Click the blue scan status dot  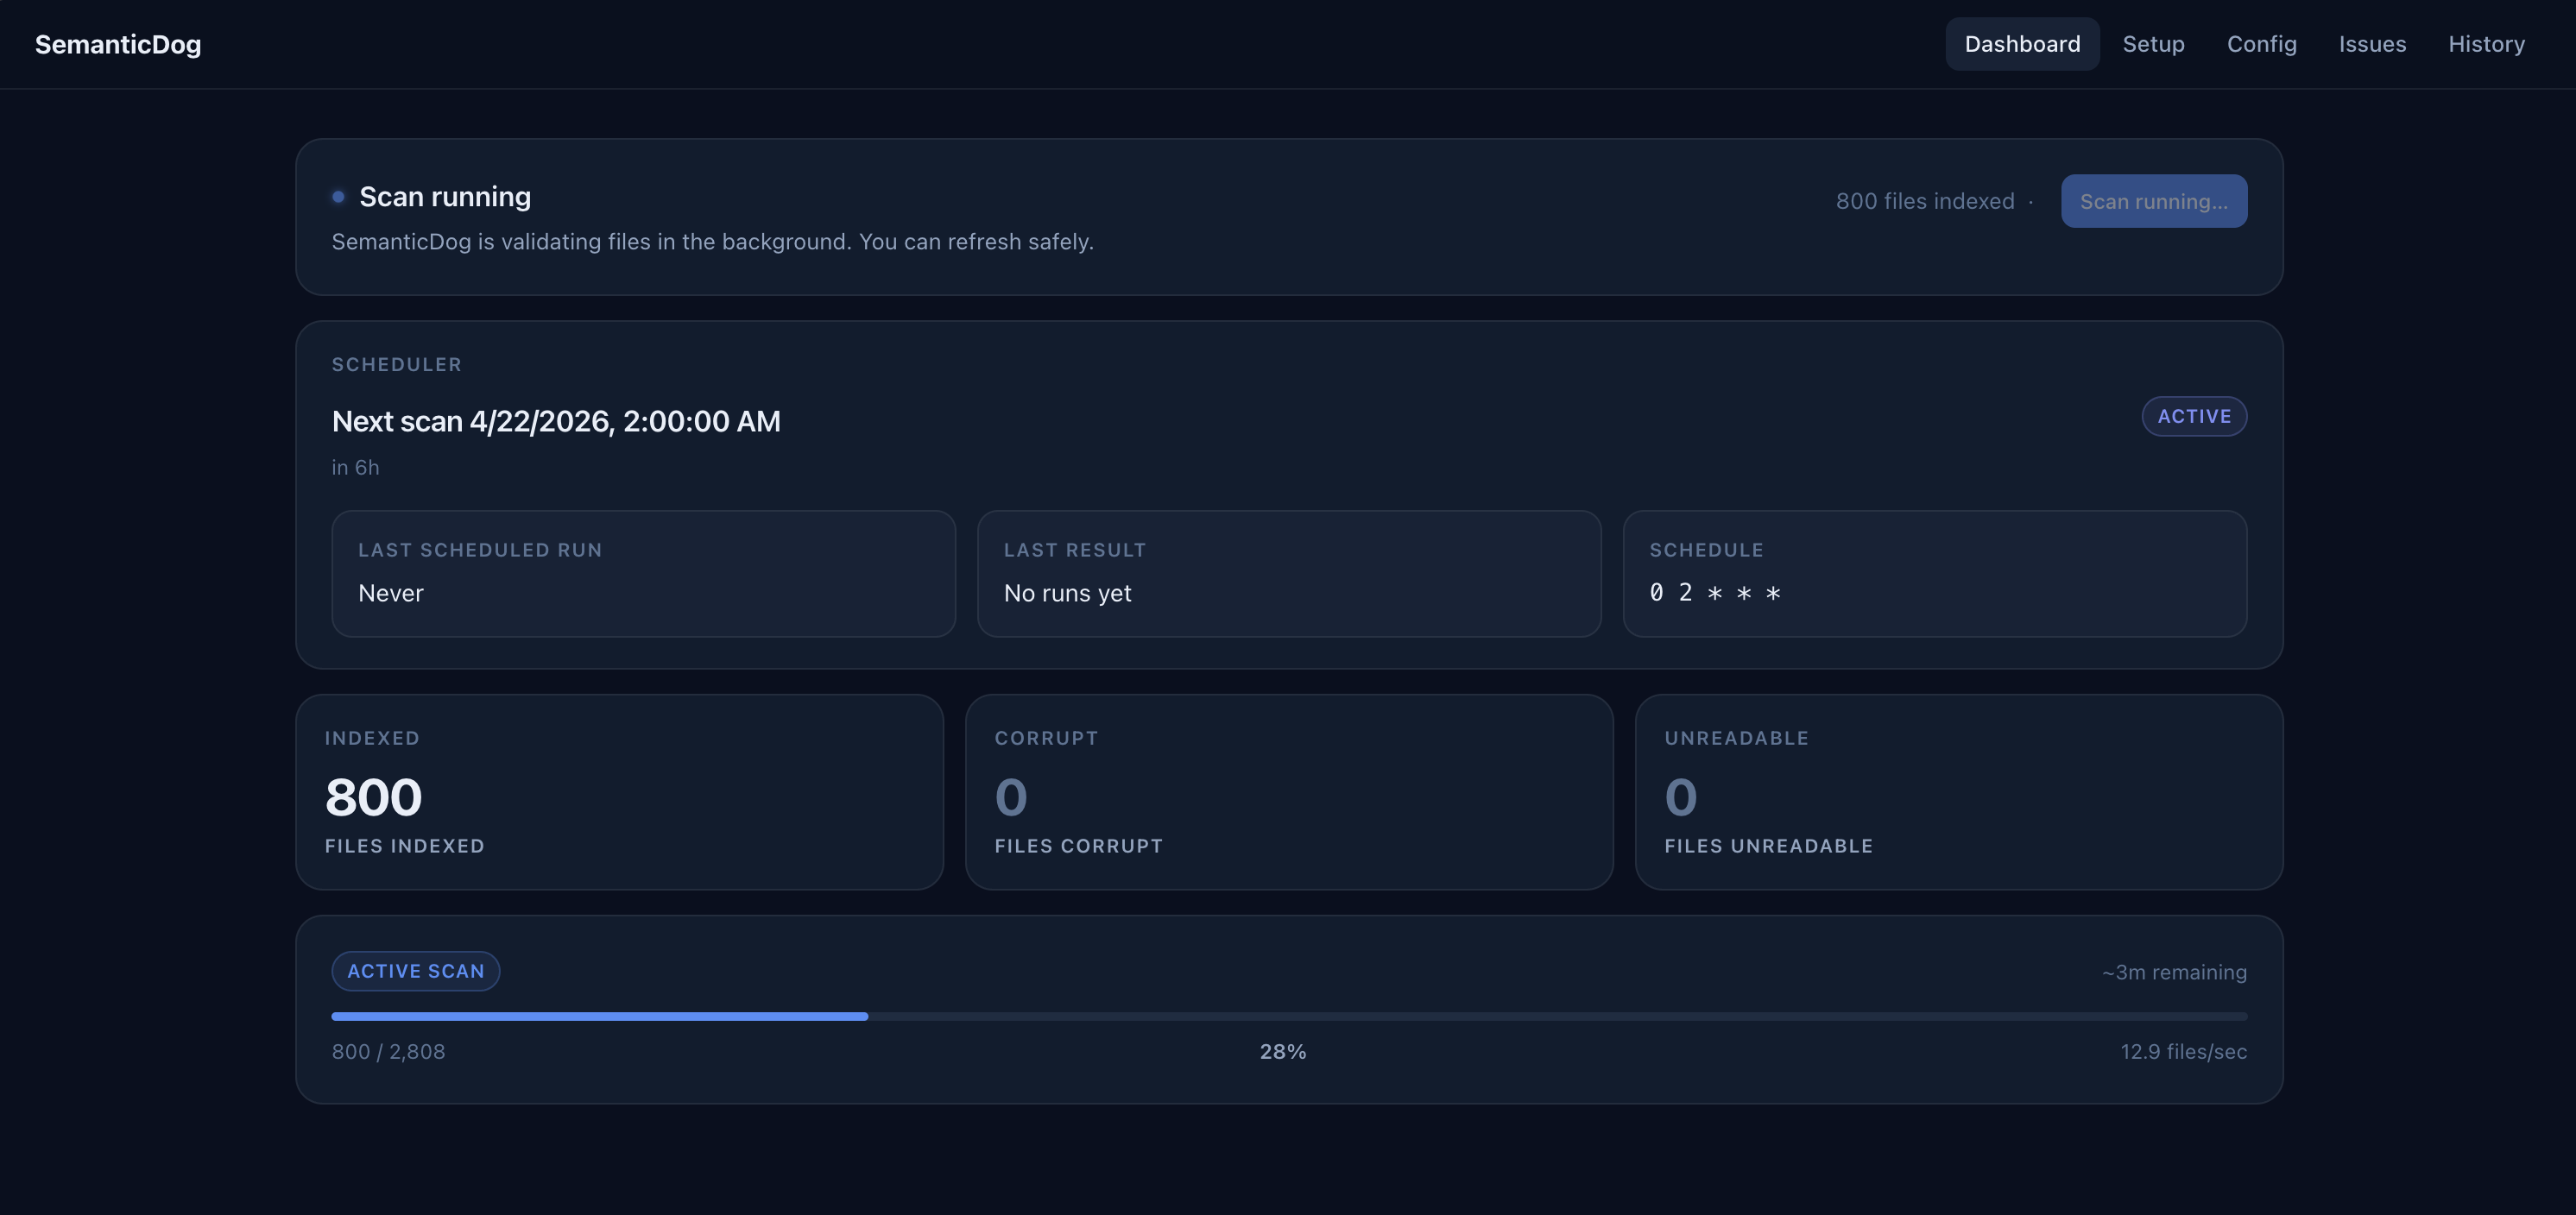[x=338, y=197]
